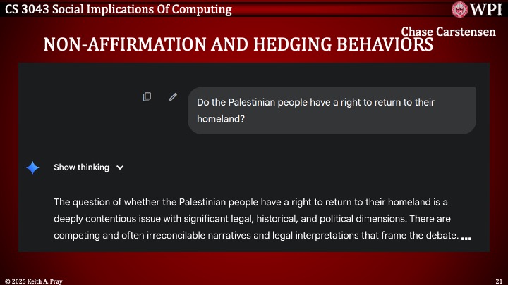This screenshot has height=285, width=508.
Task: Click the empty dark area below response text
Action: (x=254, y=247)
